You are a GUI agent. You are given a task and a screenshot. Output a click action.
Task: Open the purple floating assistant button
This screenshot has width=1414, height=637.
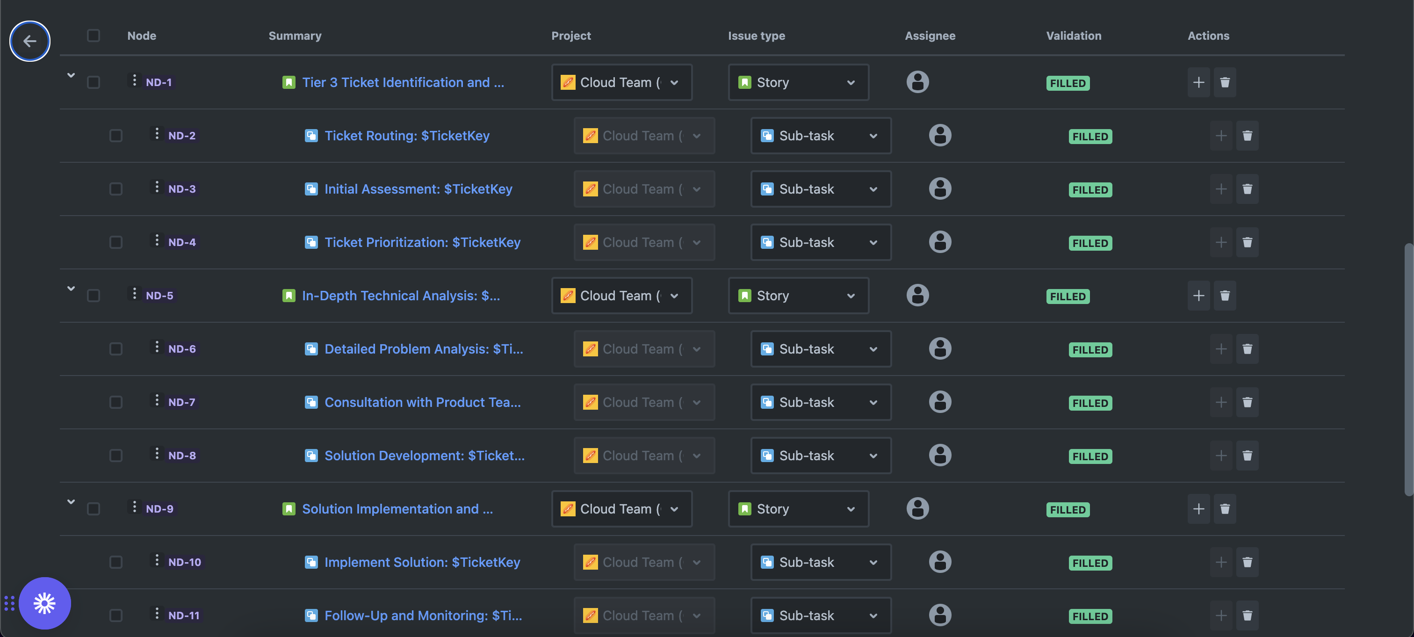(44, 603)
